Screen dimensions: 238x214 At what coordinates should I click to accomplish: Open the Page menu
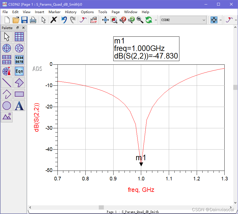coord(116,12)
